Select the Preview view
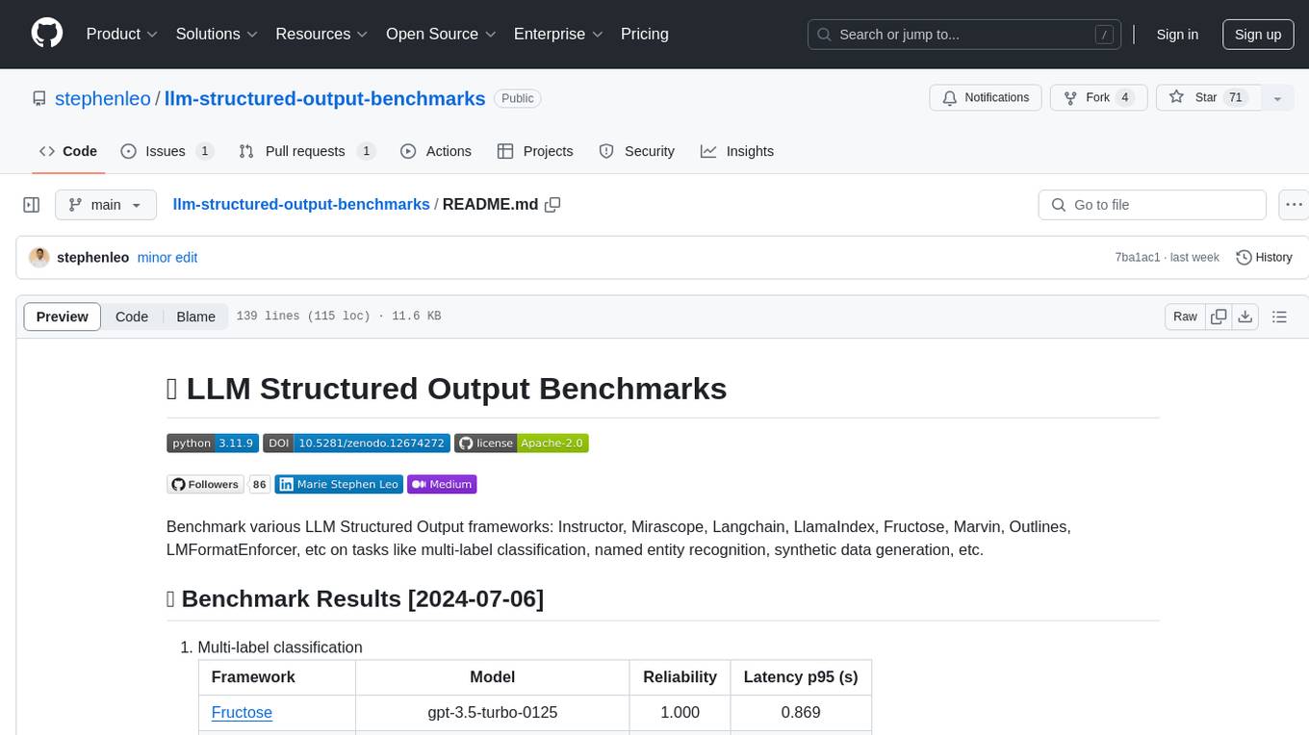Screen dimensions: 1309x735 [63, 317]
